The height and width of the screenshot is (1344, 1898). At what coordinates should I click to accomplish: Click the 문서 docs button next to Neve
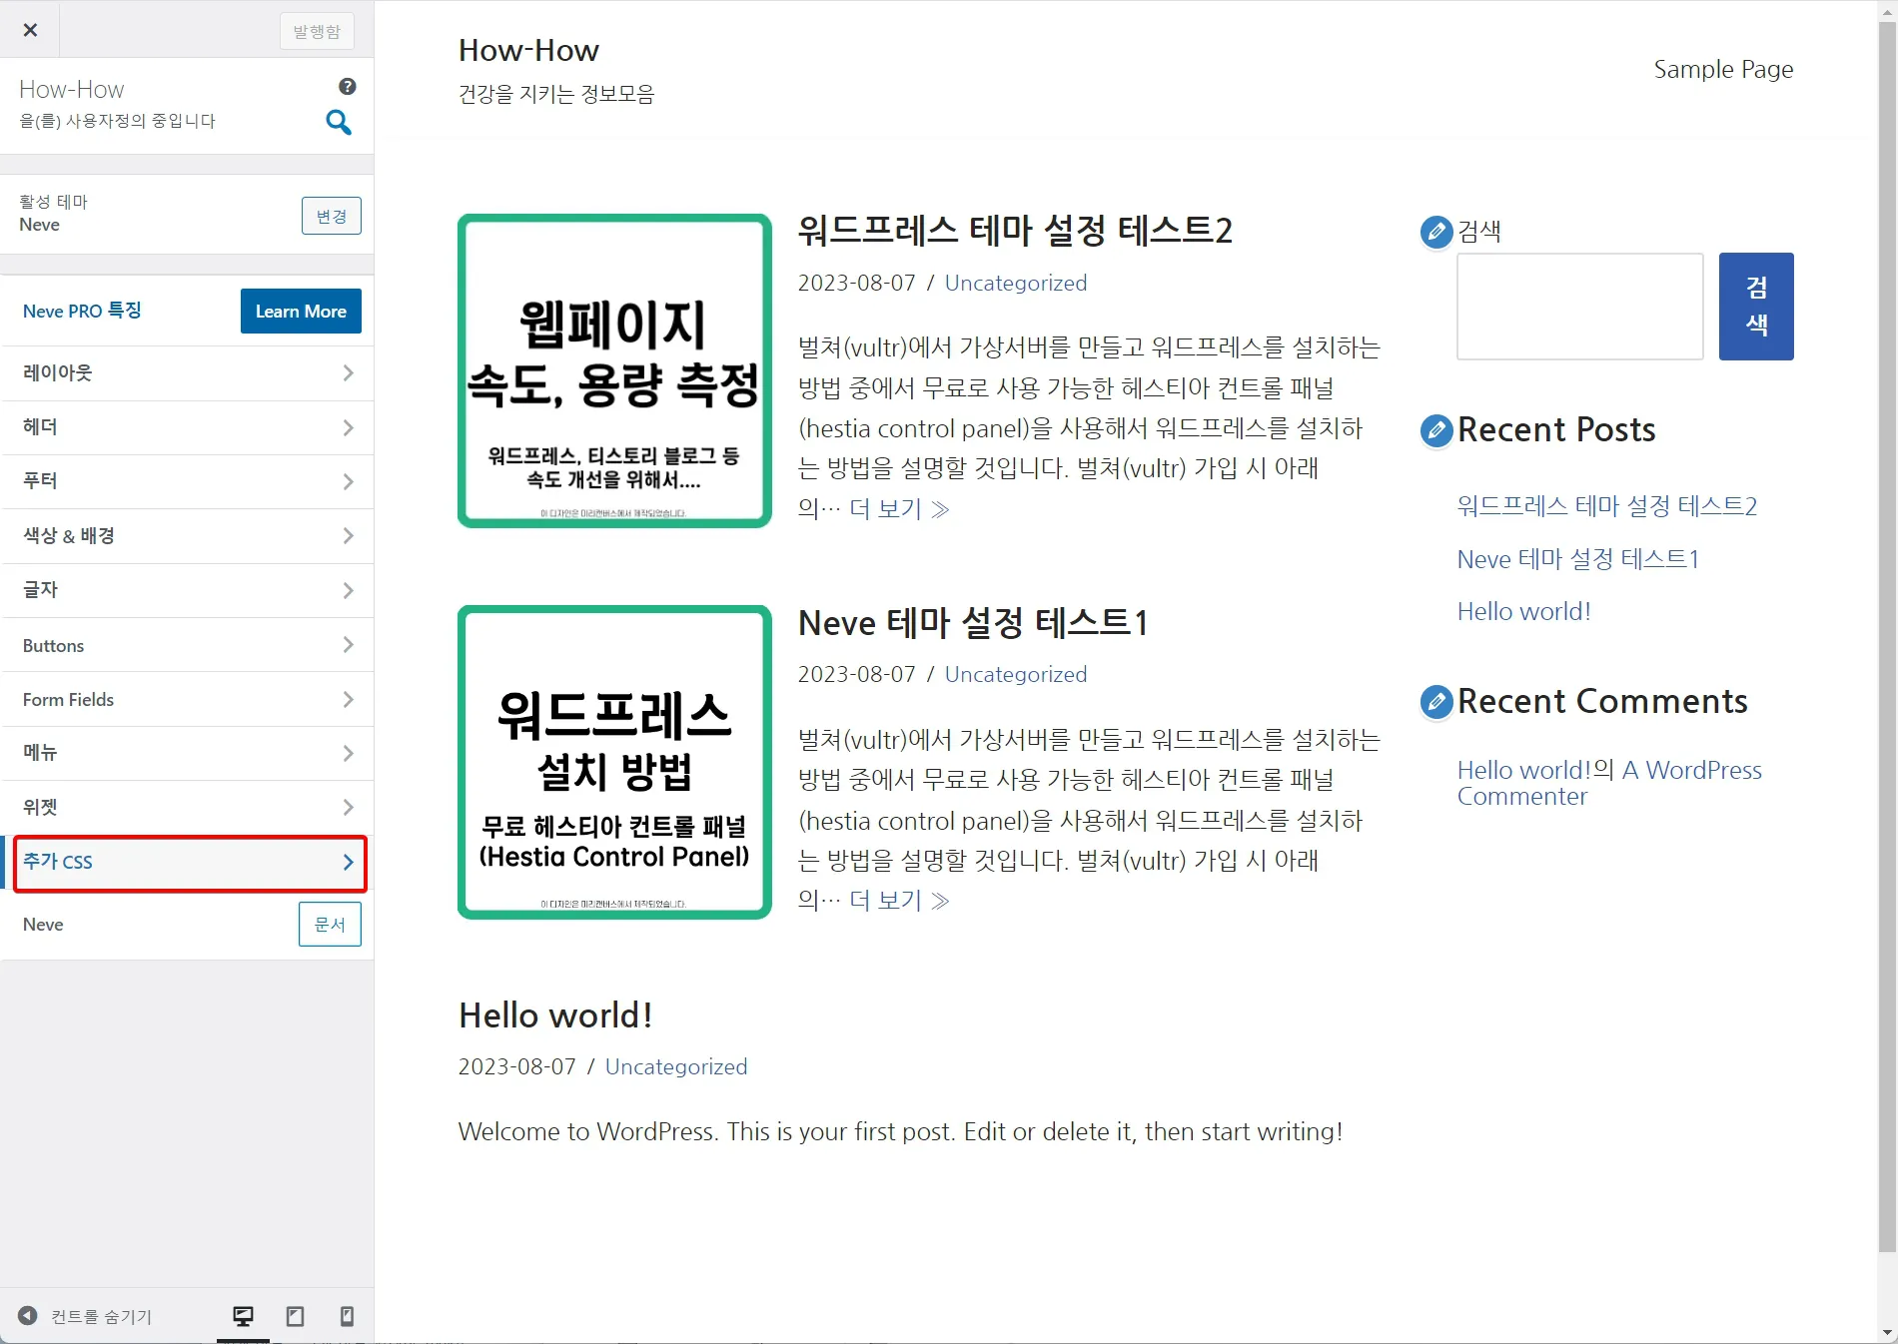(x=330, y=925)
